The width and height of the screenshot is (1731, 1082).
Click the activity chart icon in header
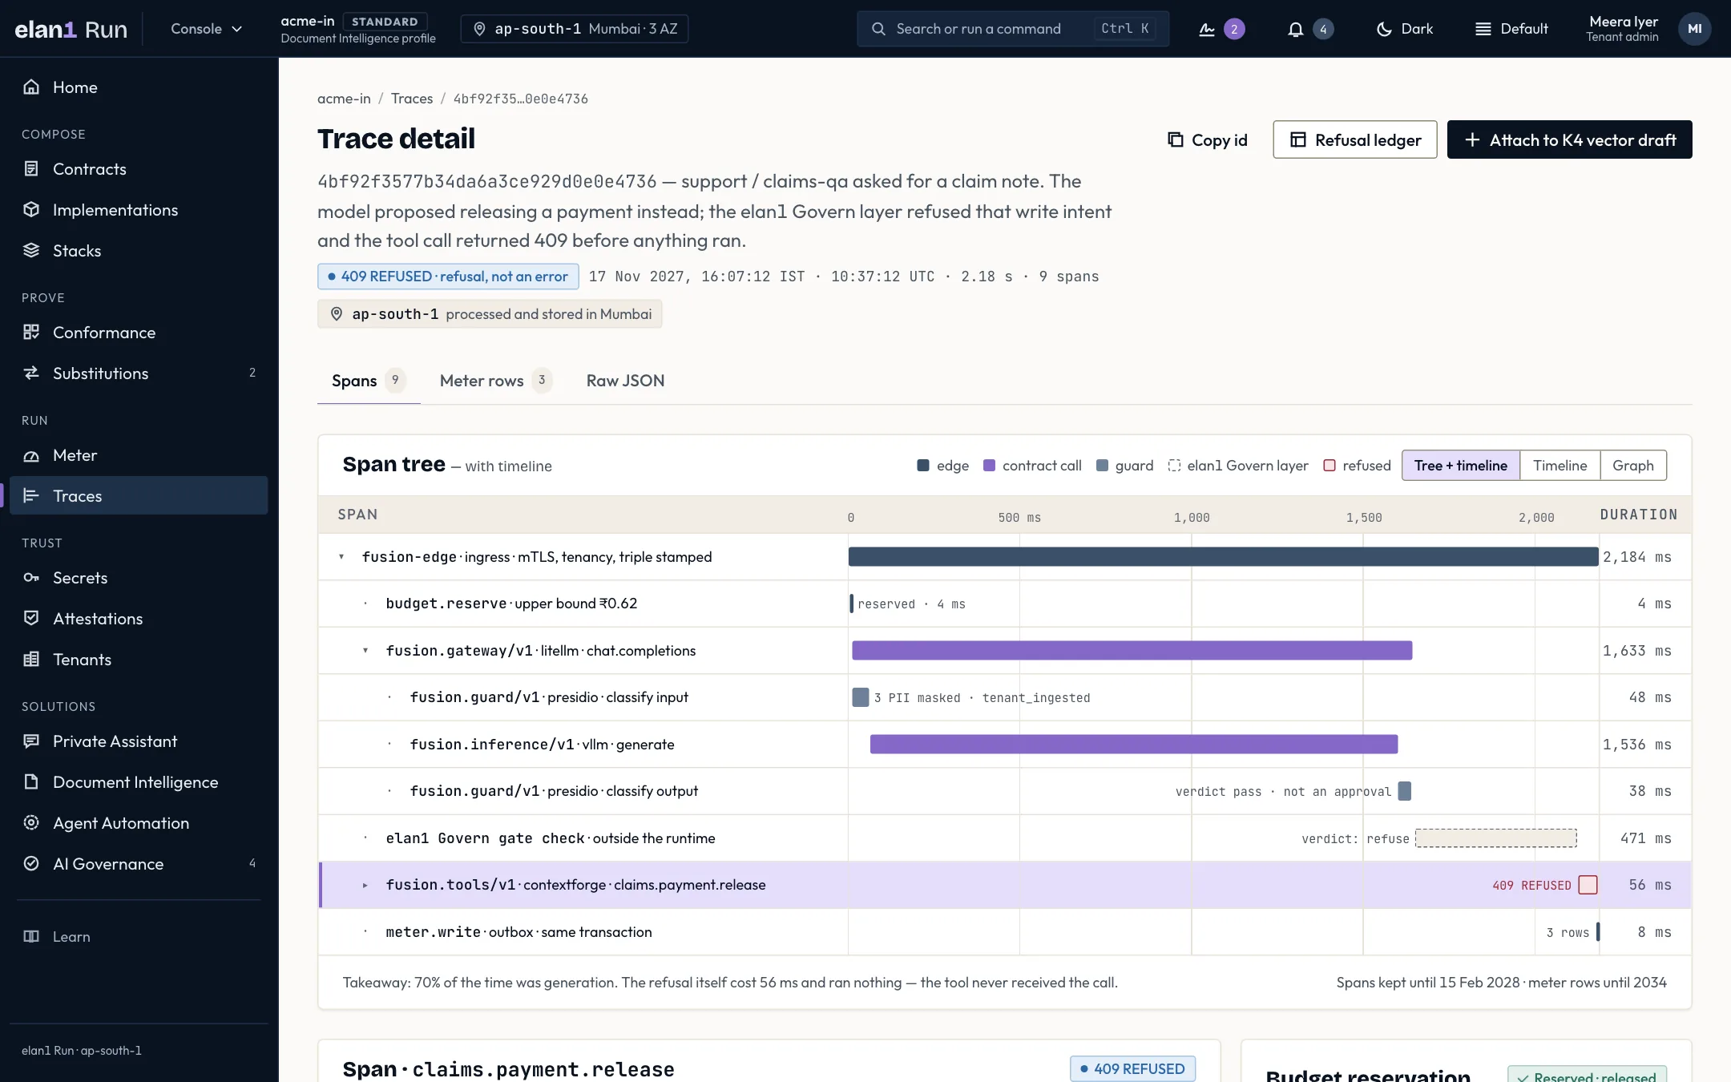click(1206, 29)
